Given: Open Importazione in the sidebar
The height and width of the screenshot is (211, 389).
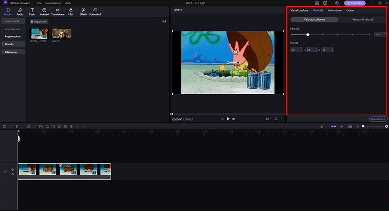Looking at the screenshot, I should click(x=13, y=29).
